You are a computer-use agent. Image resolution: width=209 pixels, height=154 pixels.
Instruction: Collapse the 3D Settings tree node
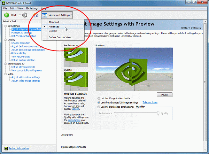[x=6, y=26]
